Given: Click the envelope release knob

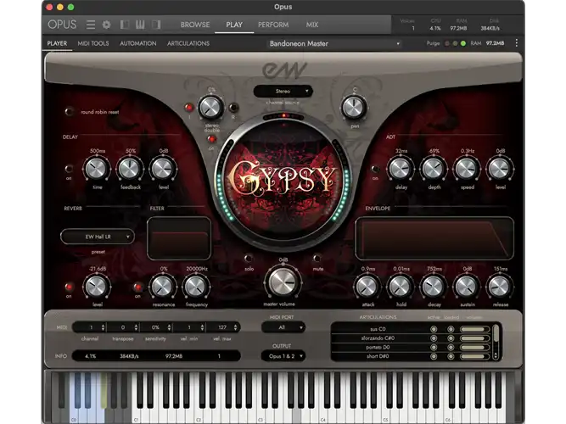Looking at the screenshot, I should 500,287.
